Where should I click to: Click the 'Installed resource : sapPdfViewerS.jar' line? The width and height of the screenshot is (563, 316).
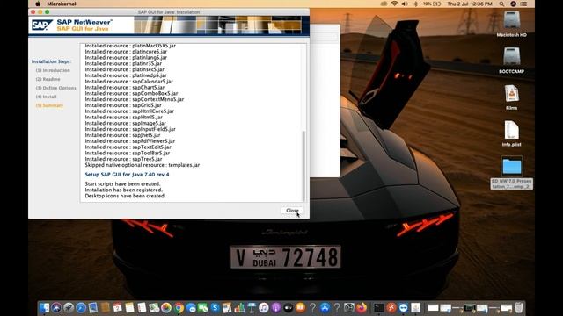click(130, 141)
